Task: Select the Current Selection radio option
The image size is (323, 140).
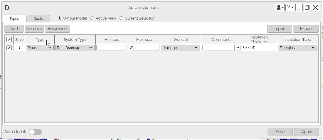Action: 138,18
